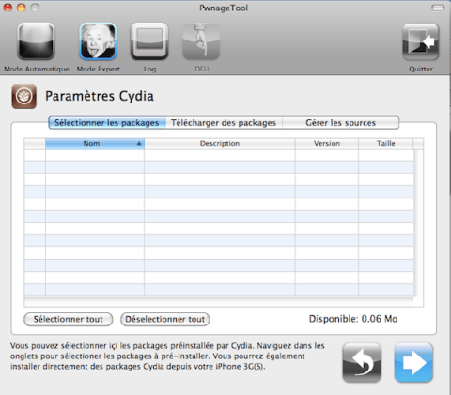
Task: Switch to Télécharger des packages tab
Action: 224,122
